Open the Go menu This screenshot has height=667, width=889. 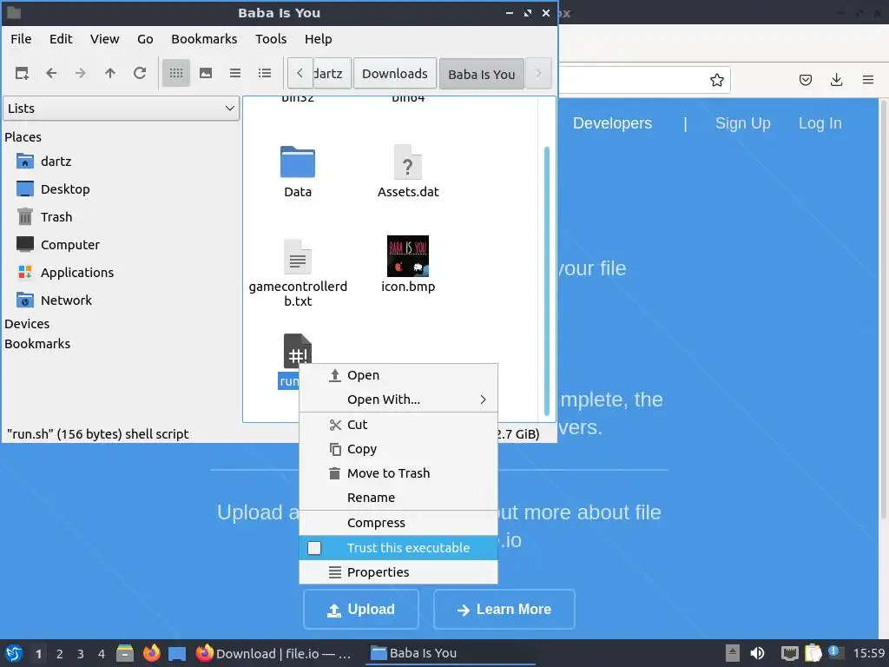[145, 39]
